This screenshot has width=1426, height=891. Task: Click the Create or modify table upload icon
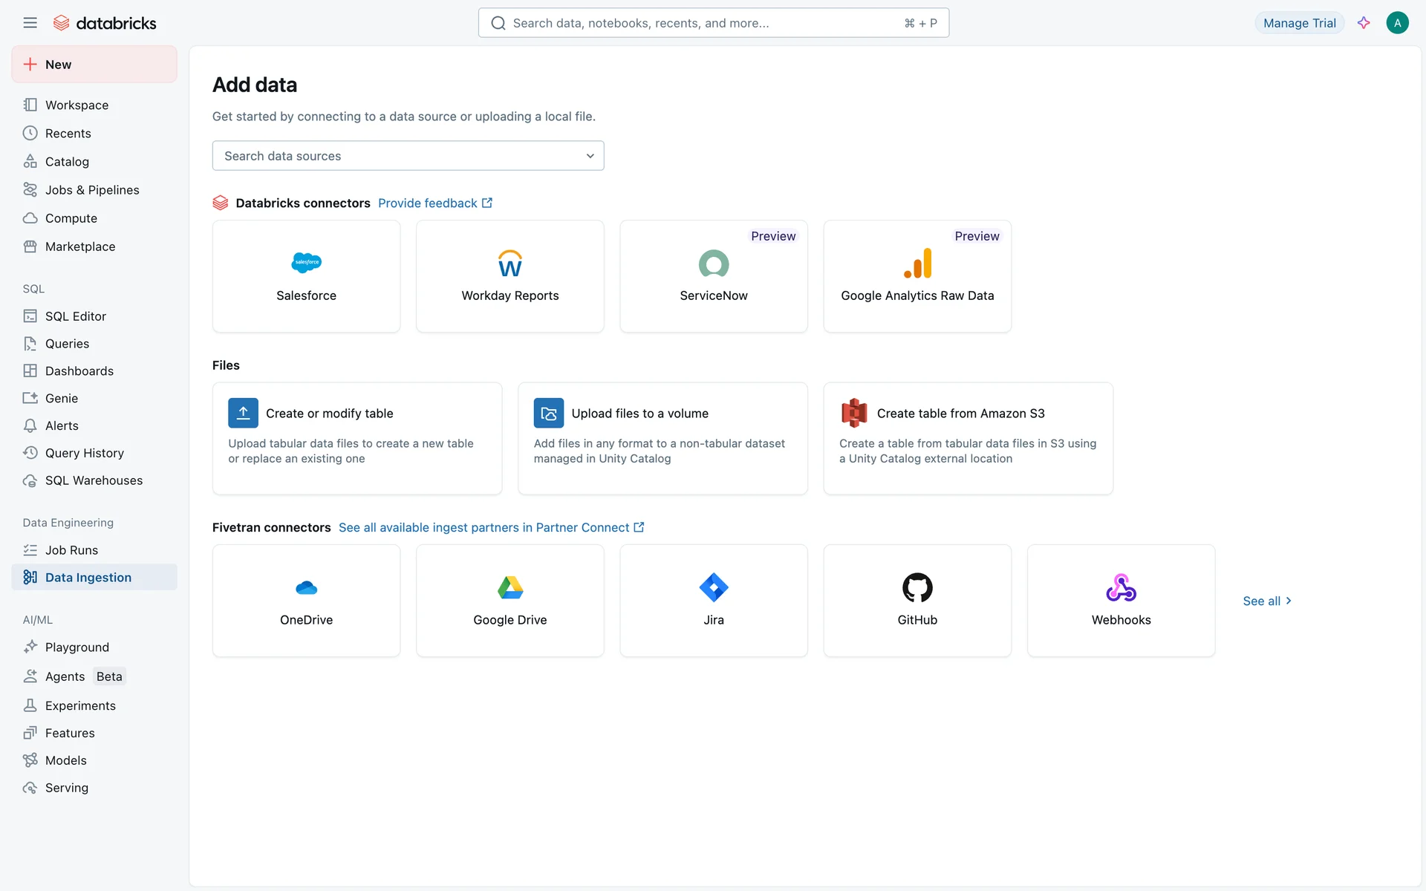coord(243,413)
